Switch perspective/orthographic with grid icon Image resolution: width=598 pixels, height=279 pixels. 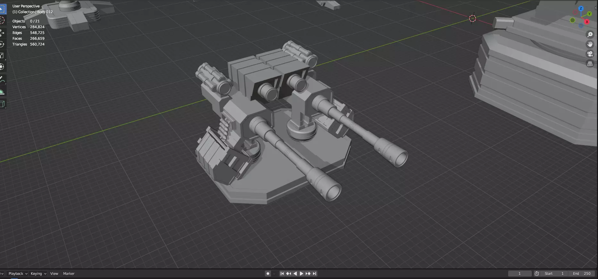point(590,64)
